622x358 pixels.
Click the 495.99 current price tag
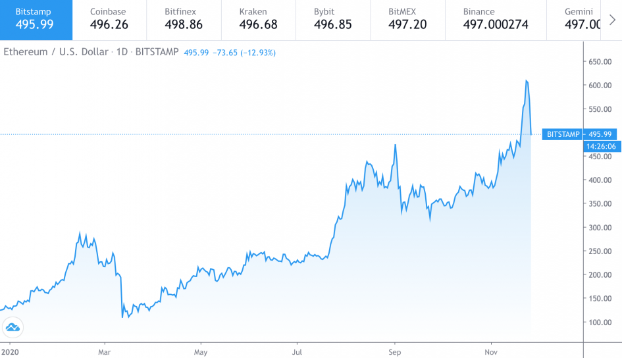[602, 134]
